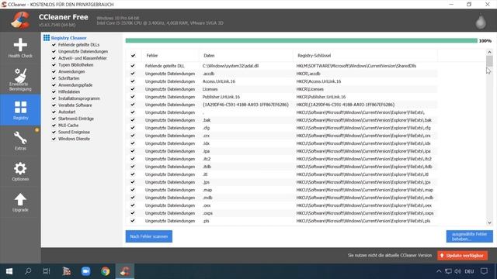
Task: Uncheck the jadal.dll result row
Action: click(x=133, y=66)
